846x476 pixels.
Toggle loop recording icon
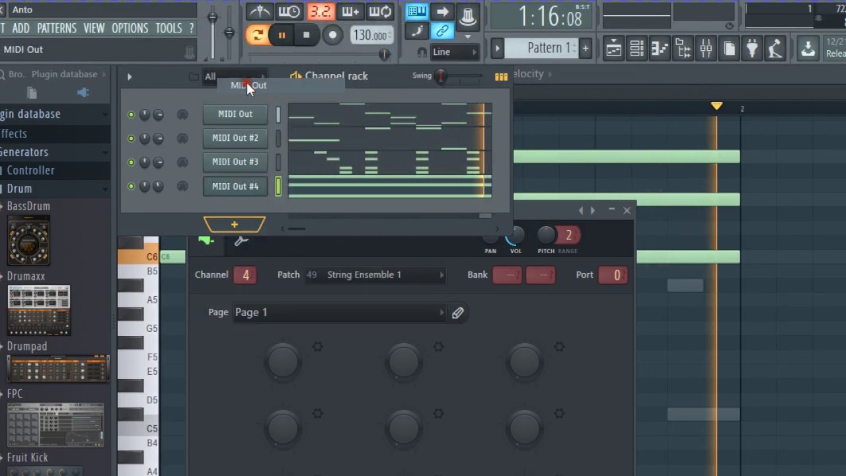(381, 11)
